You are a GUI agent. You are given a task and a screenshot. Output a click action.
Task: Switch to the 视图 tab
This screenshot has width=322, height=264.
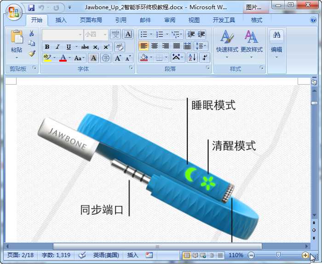point(194,20)
